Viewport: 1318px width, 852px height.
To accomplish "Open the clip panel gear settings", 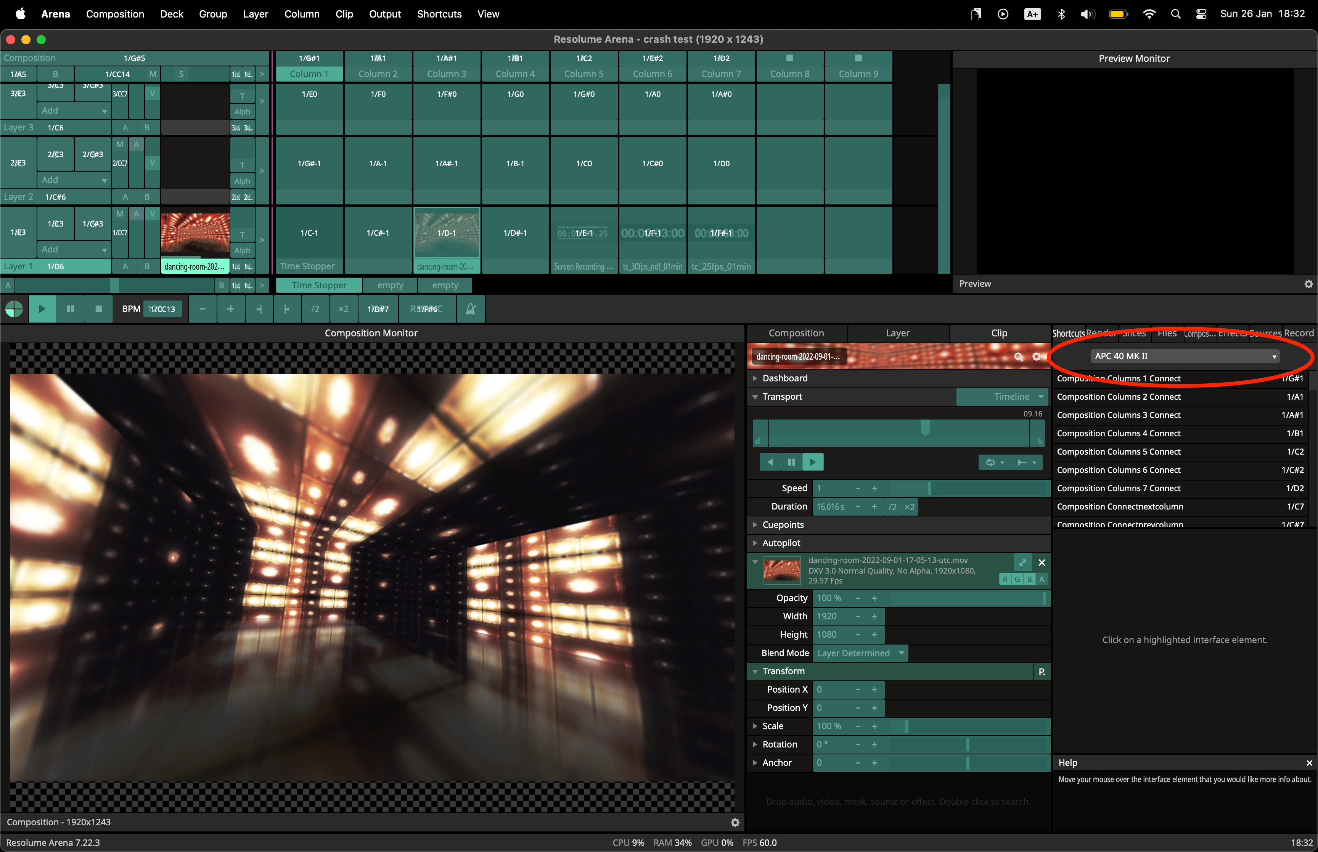I will 1036,357.
